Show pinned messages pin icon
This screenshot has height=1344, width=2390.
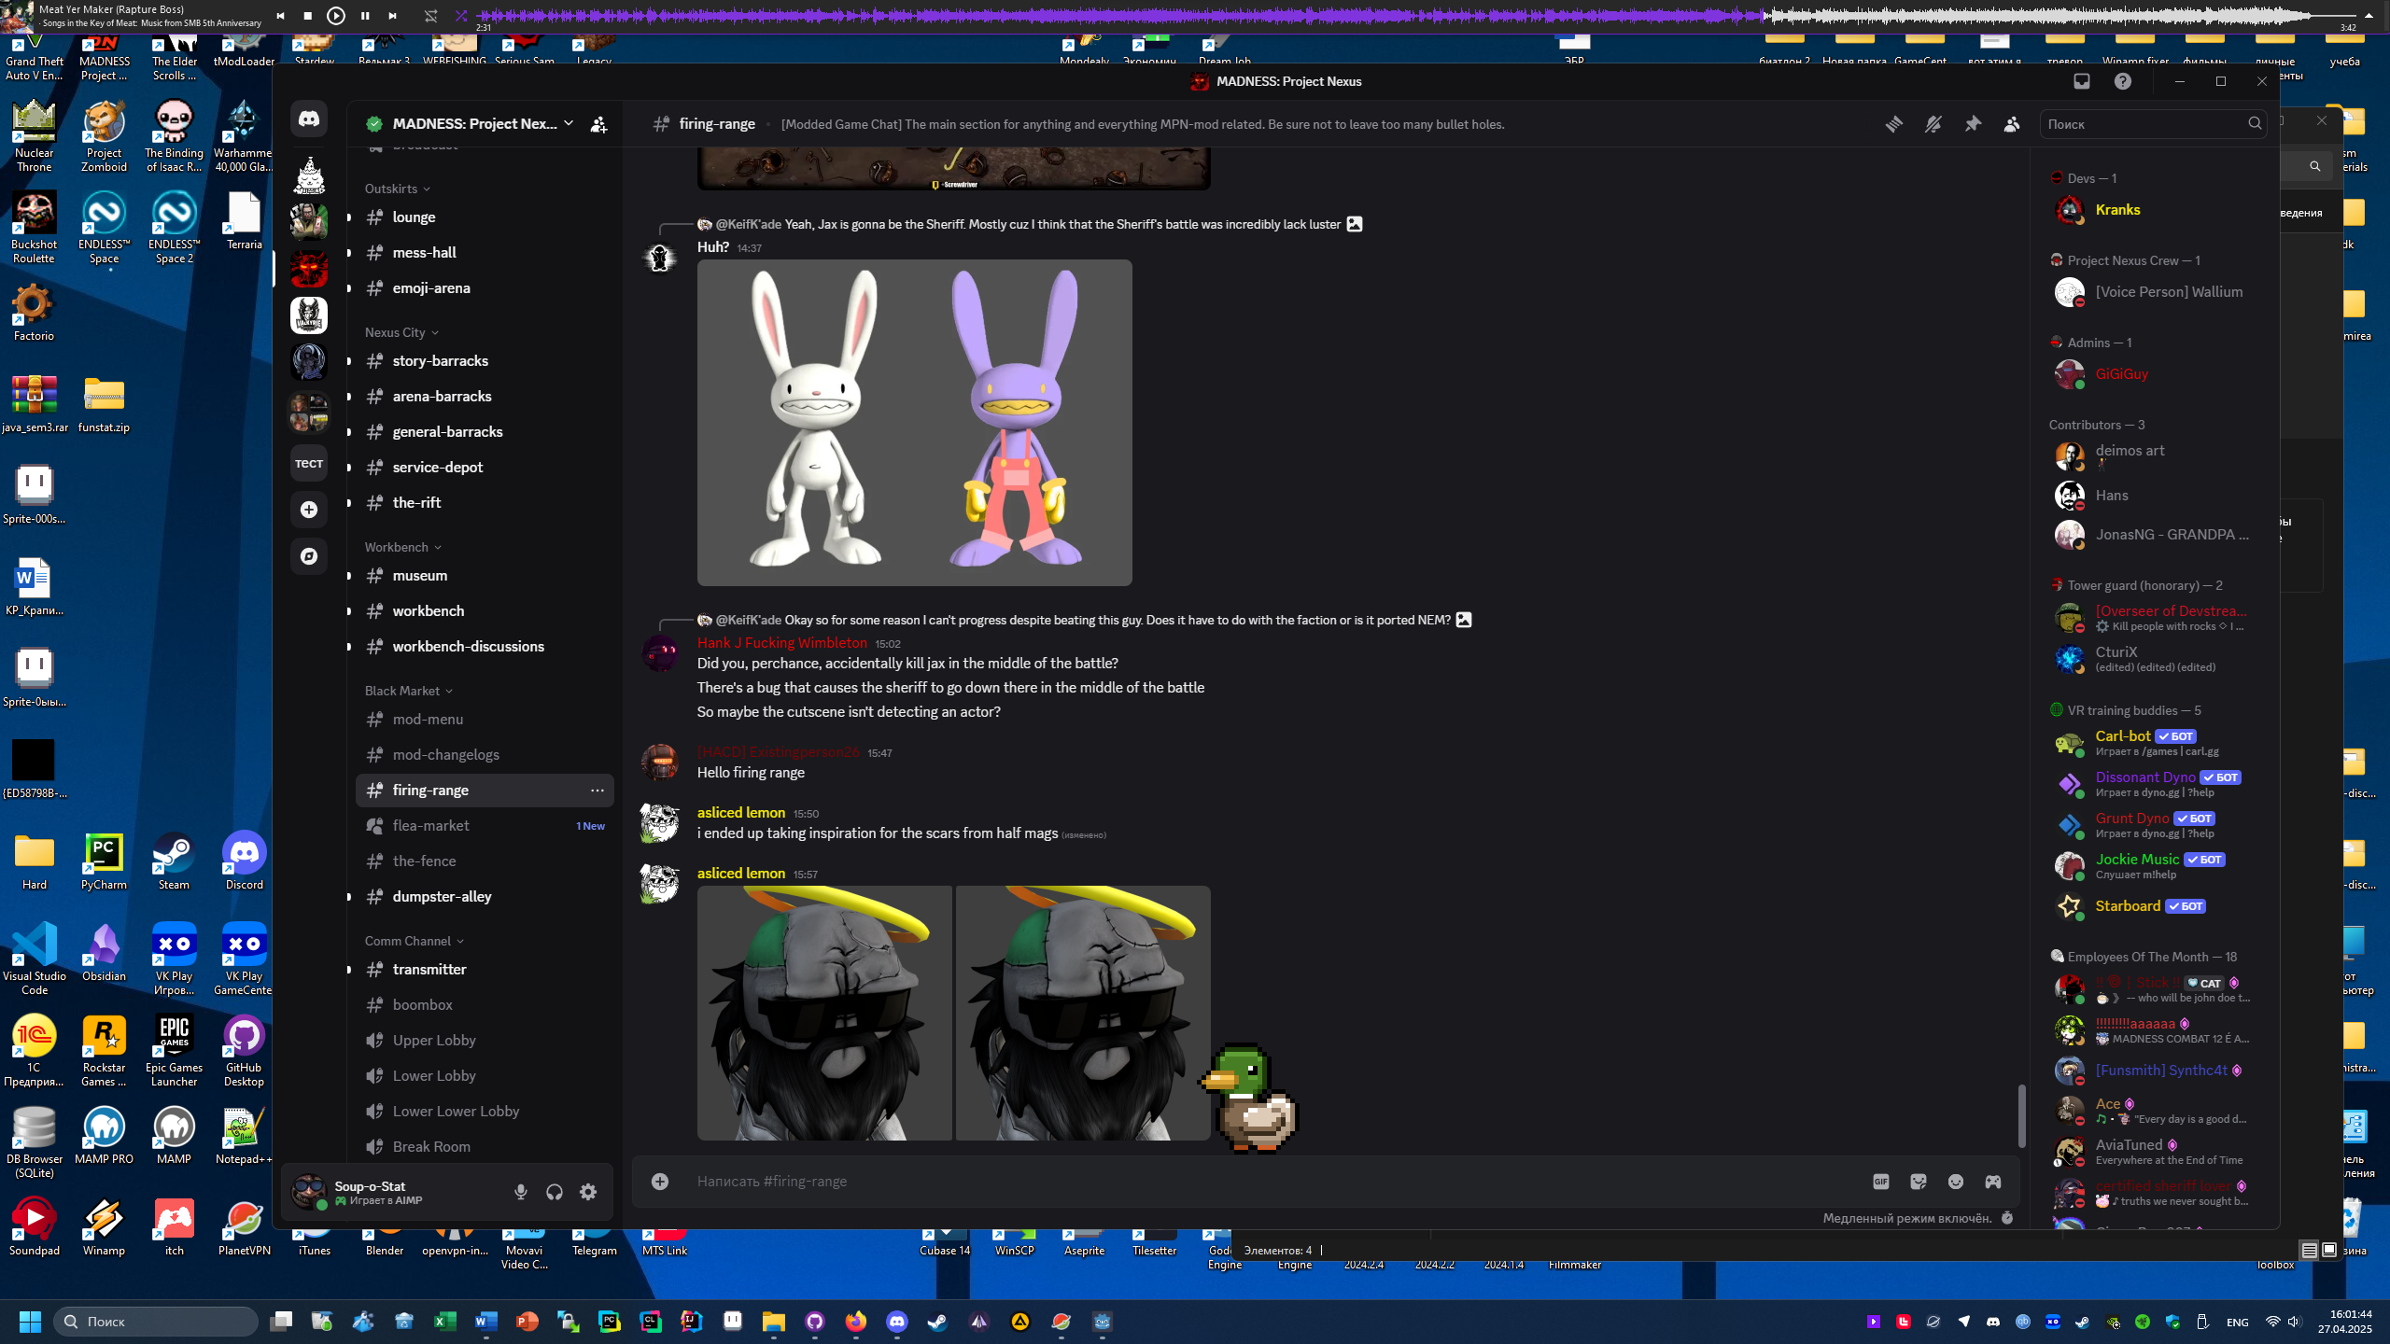[1973, 124]
